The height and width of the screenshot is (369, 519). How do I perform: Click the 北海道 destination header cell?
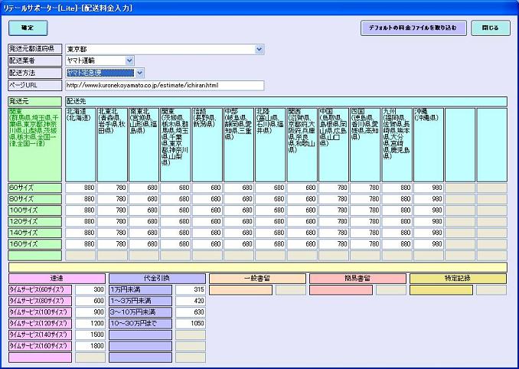[80, 143]
